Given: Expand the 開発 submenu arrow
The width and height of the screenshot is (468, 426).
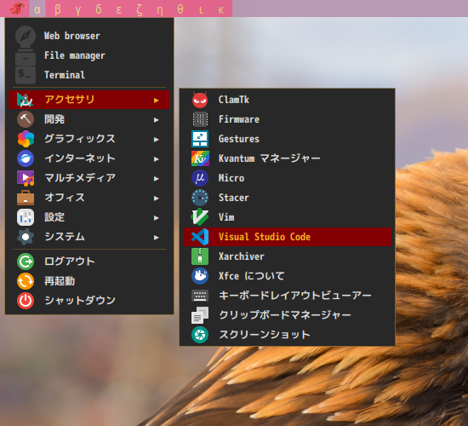Looking at the screenshot, I should pyautogui.click(x=156, y=120).
